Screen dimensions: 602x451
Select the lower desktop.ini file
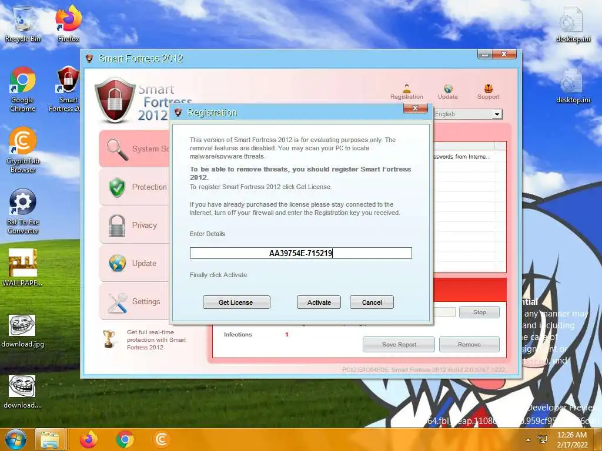click(573, 85)
